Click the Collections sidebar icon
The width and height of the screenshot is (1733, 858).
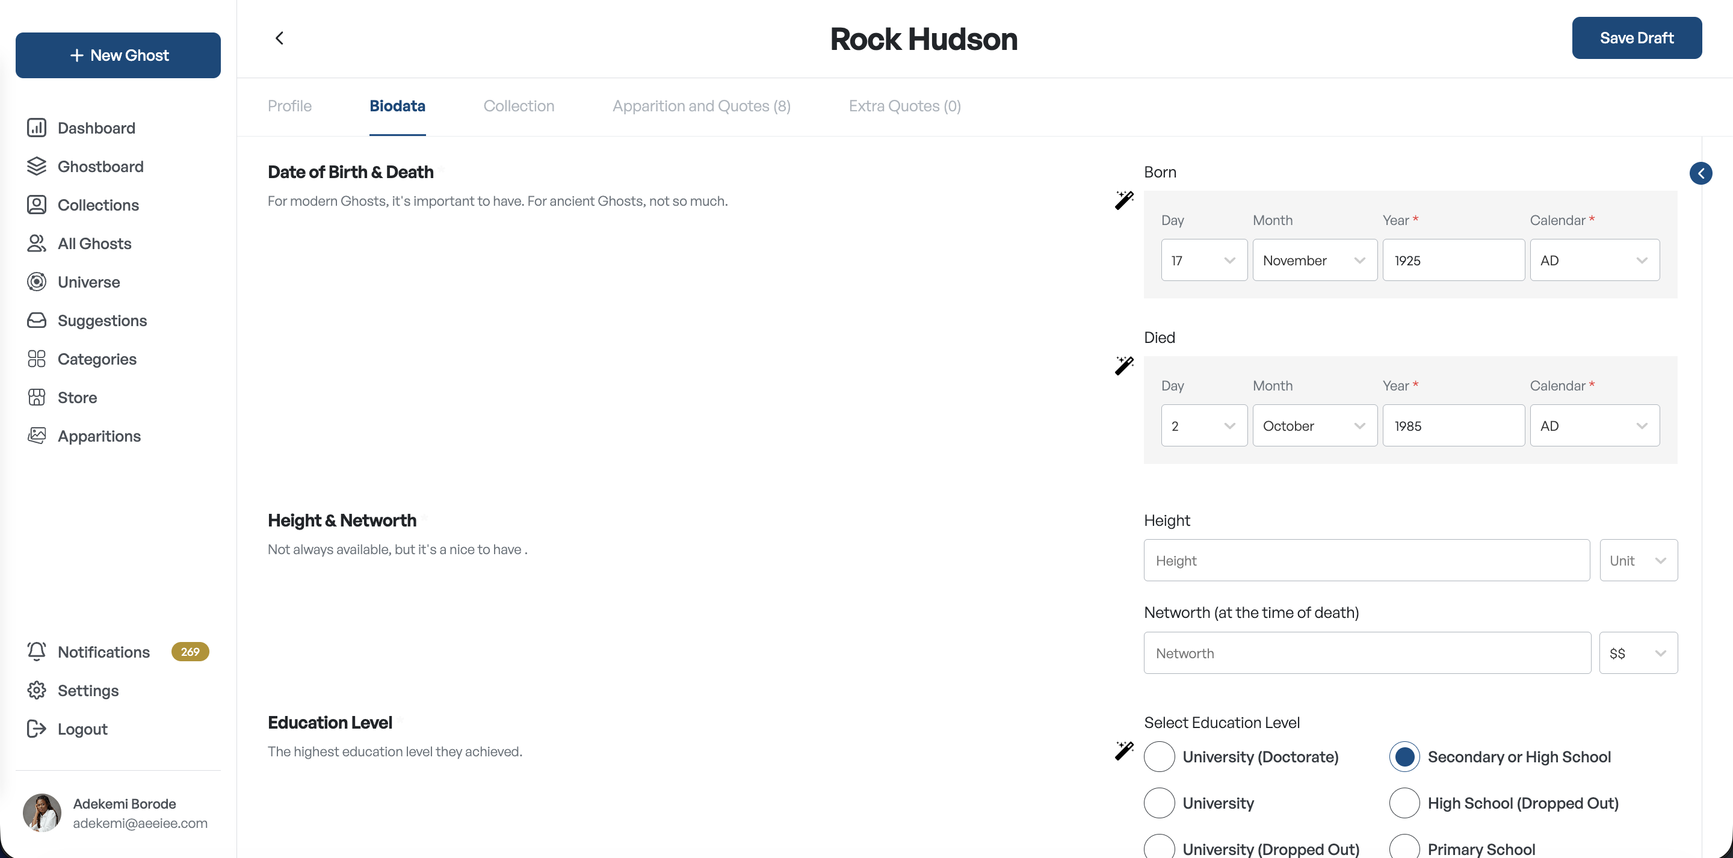36,205
